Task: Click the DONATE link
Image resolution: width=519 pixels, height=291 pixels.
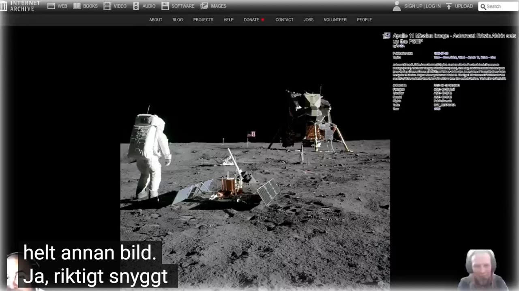Action: [251, 20]
